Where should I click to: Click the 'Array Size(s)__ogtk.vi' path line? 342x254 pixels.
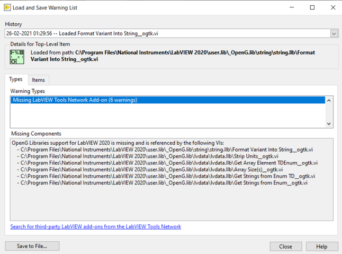click(150, 170)
